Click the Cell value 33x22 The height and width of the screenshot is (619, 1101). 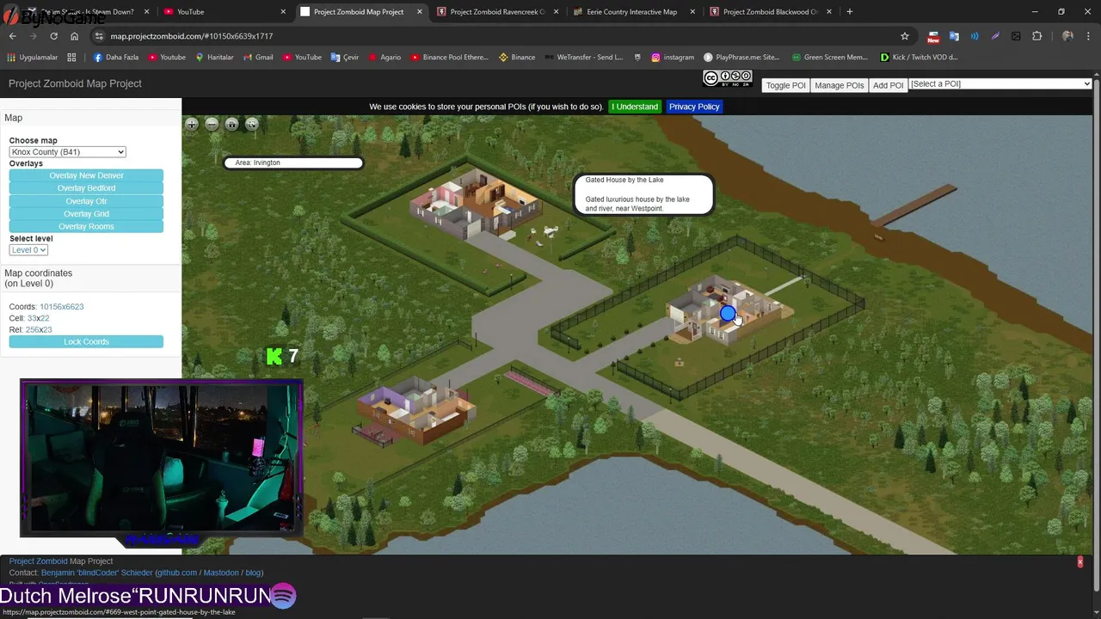click(x=38, y=318)
